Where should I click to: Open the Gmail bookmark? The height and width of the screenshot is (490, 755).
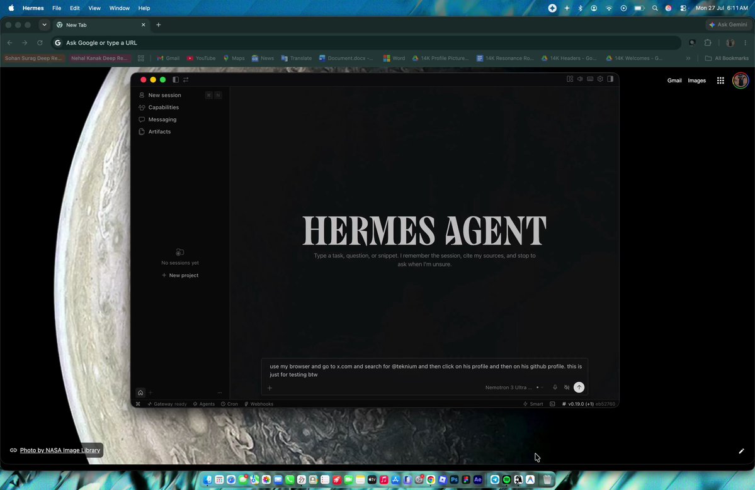tap(168, 58)
